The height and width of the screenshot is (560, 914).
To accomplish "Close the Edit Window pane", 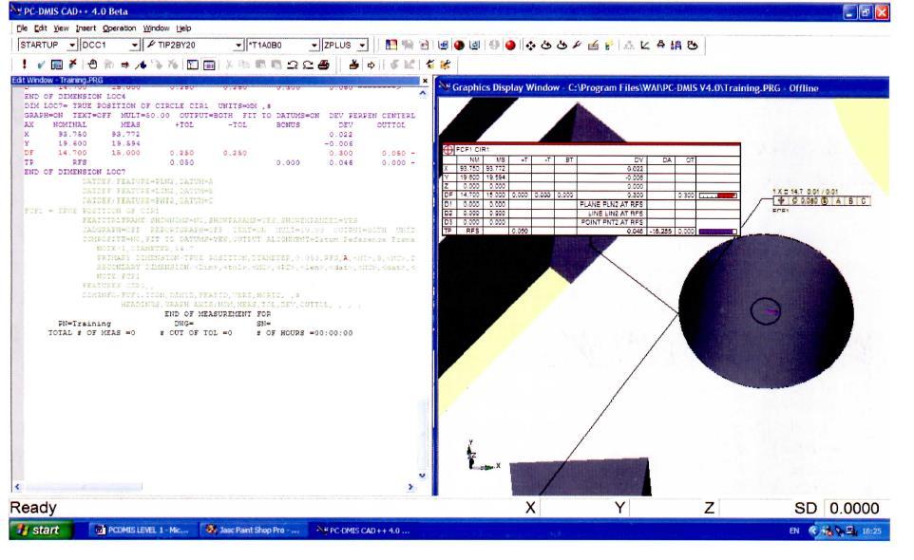I will (x=425, y=81).
